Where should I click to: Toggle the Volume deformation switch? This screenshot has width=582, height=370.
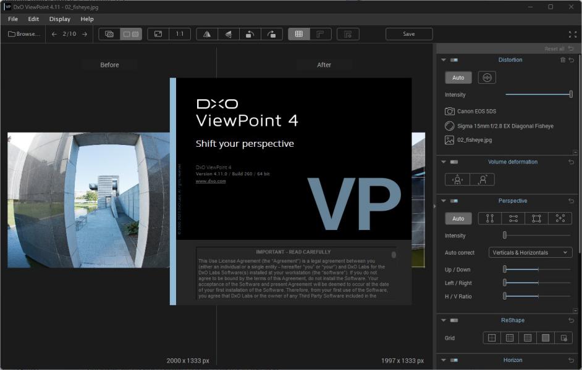(454, 162)
